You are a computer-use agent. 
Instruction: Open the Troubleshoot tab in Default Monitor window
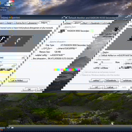point(96,23)
